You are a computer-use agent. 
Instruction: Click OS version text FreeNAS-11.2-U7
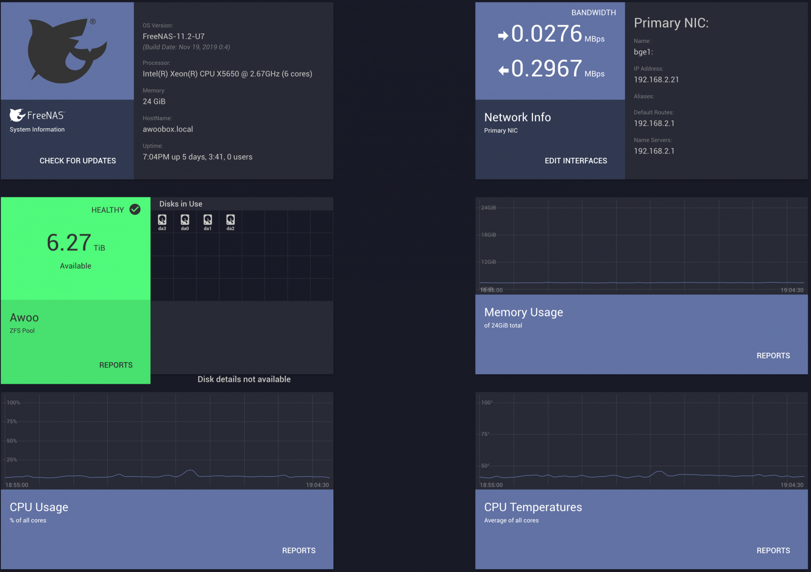point(174,36)
